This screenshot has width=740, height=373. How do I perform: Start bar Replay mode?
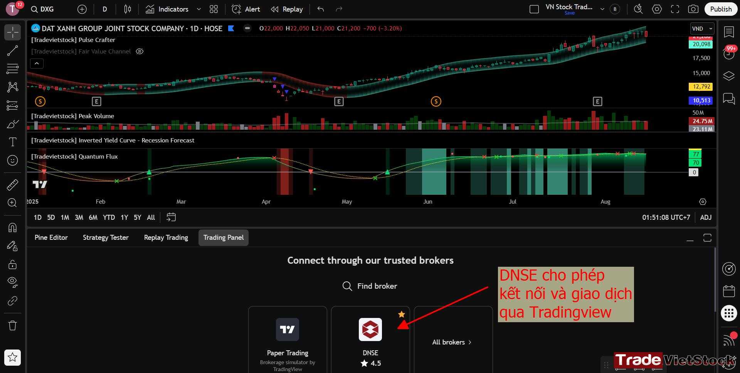click(287, 9)
